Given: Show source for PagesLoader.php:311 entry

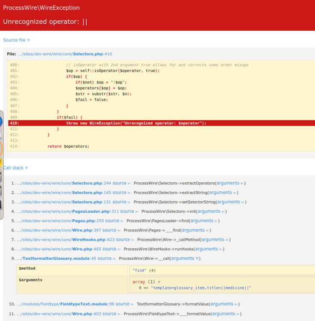Looking at the screenshot, I should [129, 211].
